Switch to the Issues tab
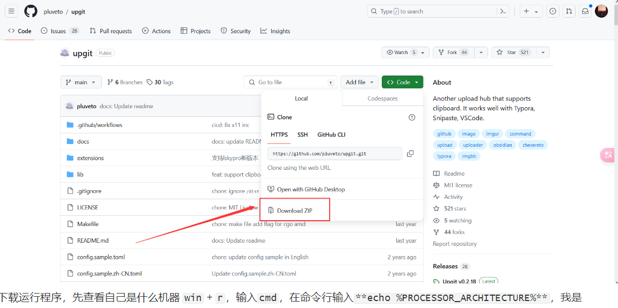Viewport: 618px width, 308px height. [60, 31]
